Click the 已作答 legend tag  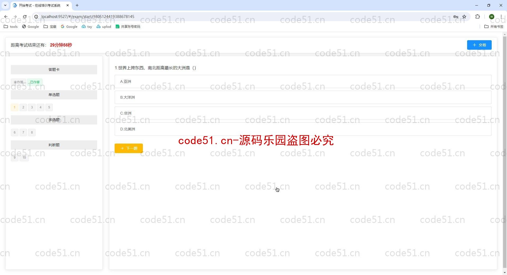[35, 82]
